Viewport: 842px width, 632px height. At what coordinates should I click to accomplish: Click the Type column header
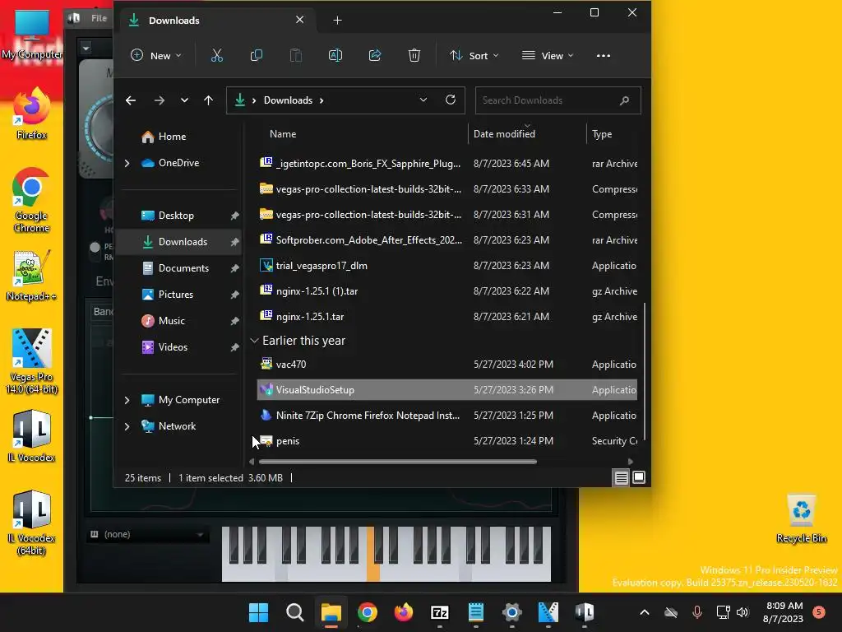(x=602, y=134)
